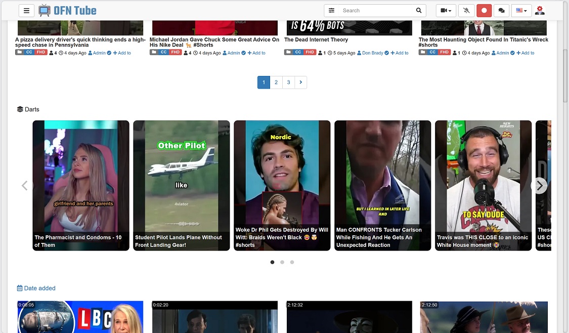This screenshot has height=333, width=569.
Task: Open the camera upload dropdown
Action: [446, 10]
